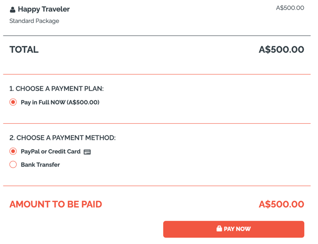Click the AMOUNT TO BE PAID label
The width and height of the screenshot is (318, 244).
tap(56, 205)
